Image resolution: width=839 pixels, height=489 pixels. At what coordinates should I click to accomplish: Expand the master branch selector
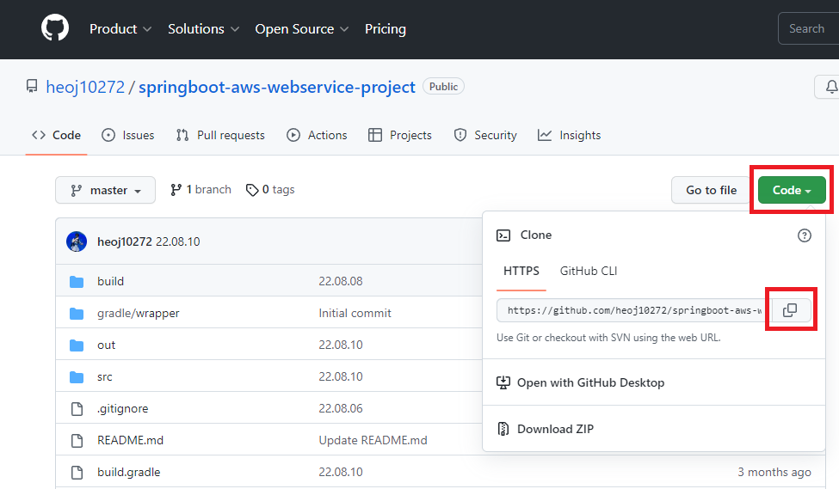pos(105,190)
